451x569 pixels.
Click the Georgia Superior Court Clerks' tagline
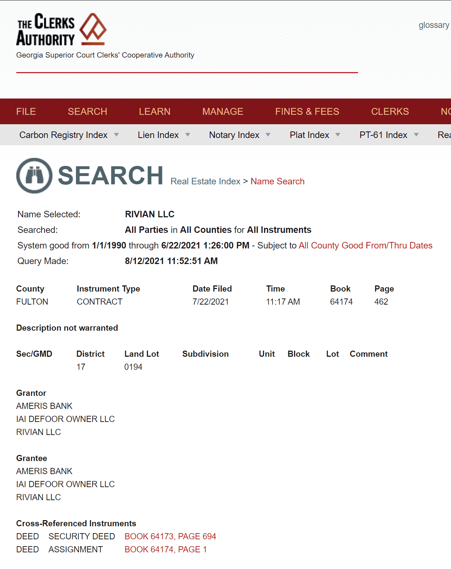pos(105,55)
